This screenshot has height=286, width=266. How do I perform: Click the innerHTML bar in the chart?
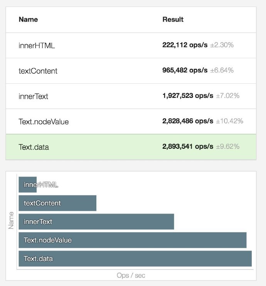coord(27,185)
